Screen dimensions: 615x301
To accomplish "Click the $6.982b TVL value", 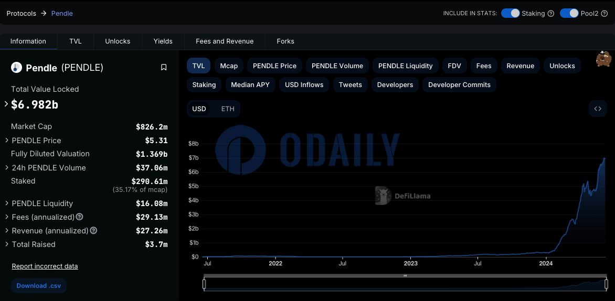I will pyautogui.click(x=35, y=105).
